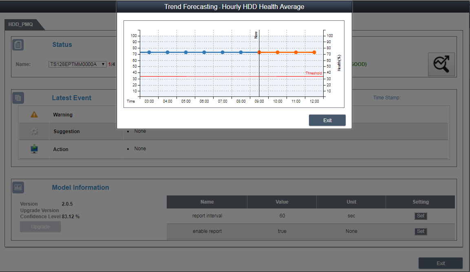Screen dimensions: 470x272
Task: Click the Action monitor download icon
Action: pyautogui.click(x=34, y=149)
